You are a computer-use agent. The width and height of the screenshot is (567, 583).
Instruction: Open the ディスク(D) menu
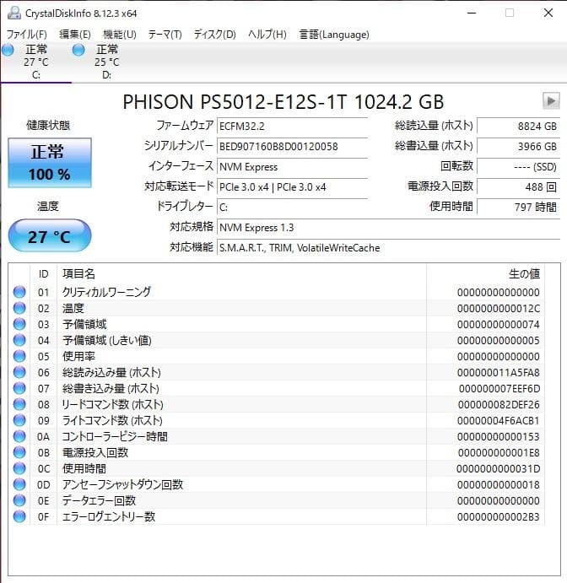[x=215, y=35]
